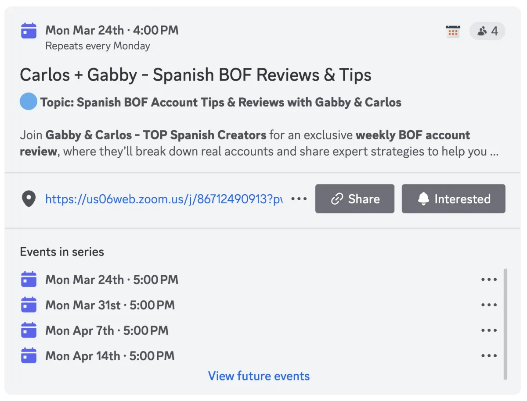Click the events series scrollbar
The height and width of the screenshot is (401, 527).
[505, 324]
